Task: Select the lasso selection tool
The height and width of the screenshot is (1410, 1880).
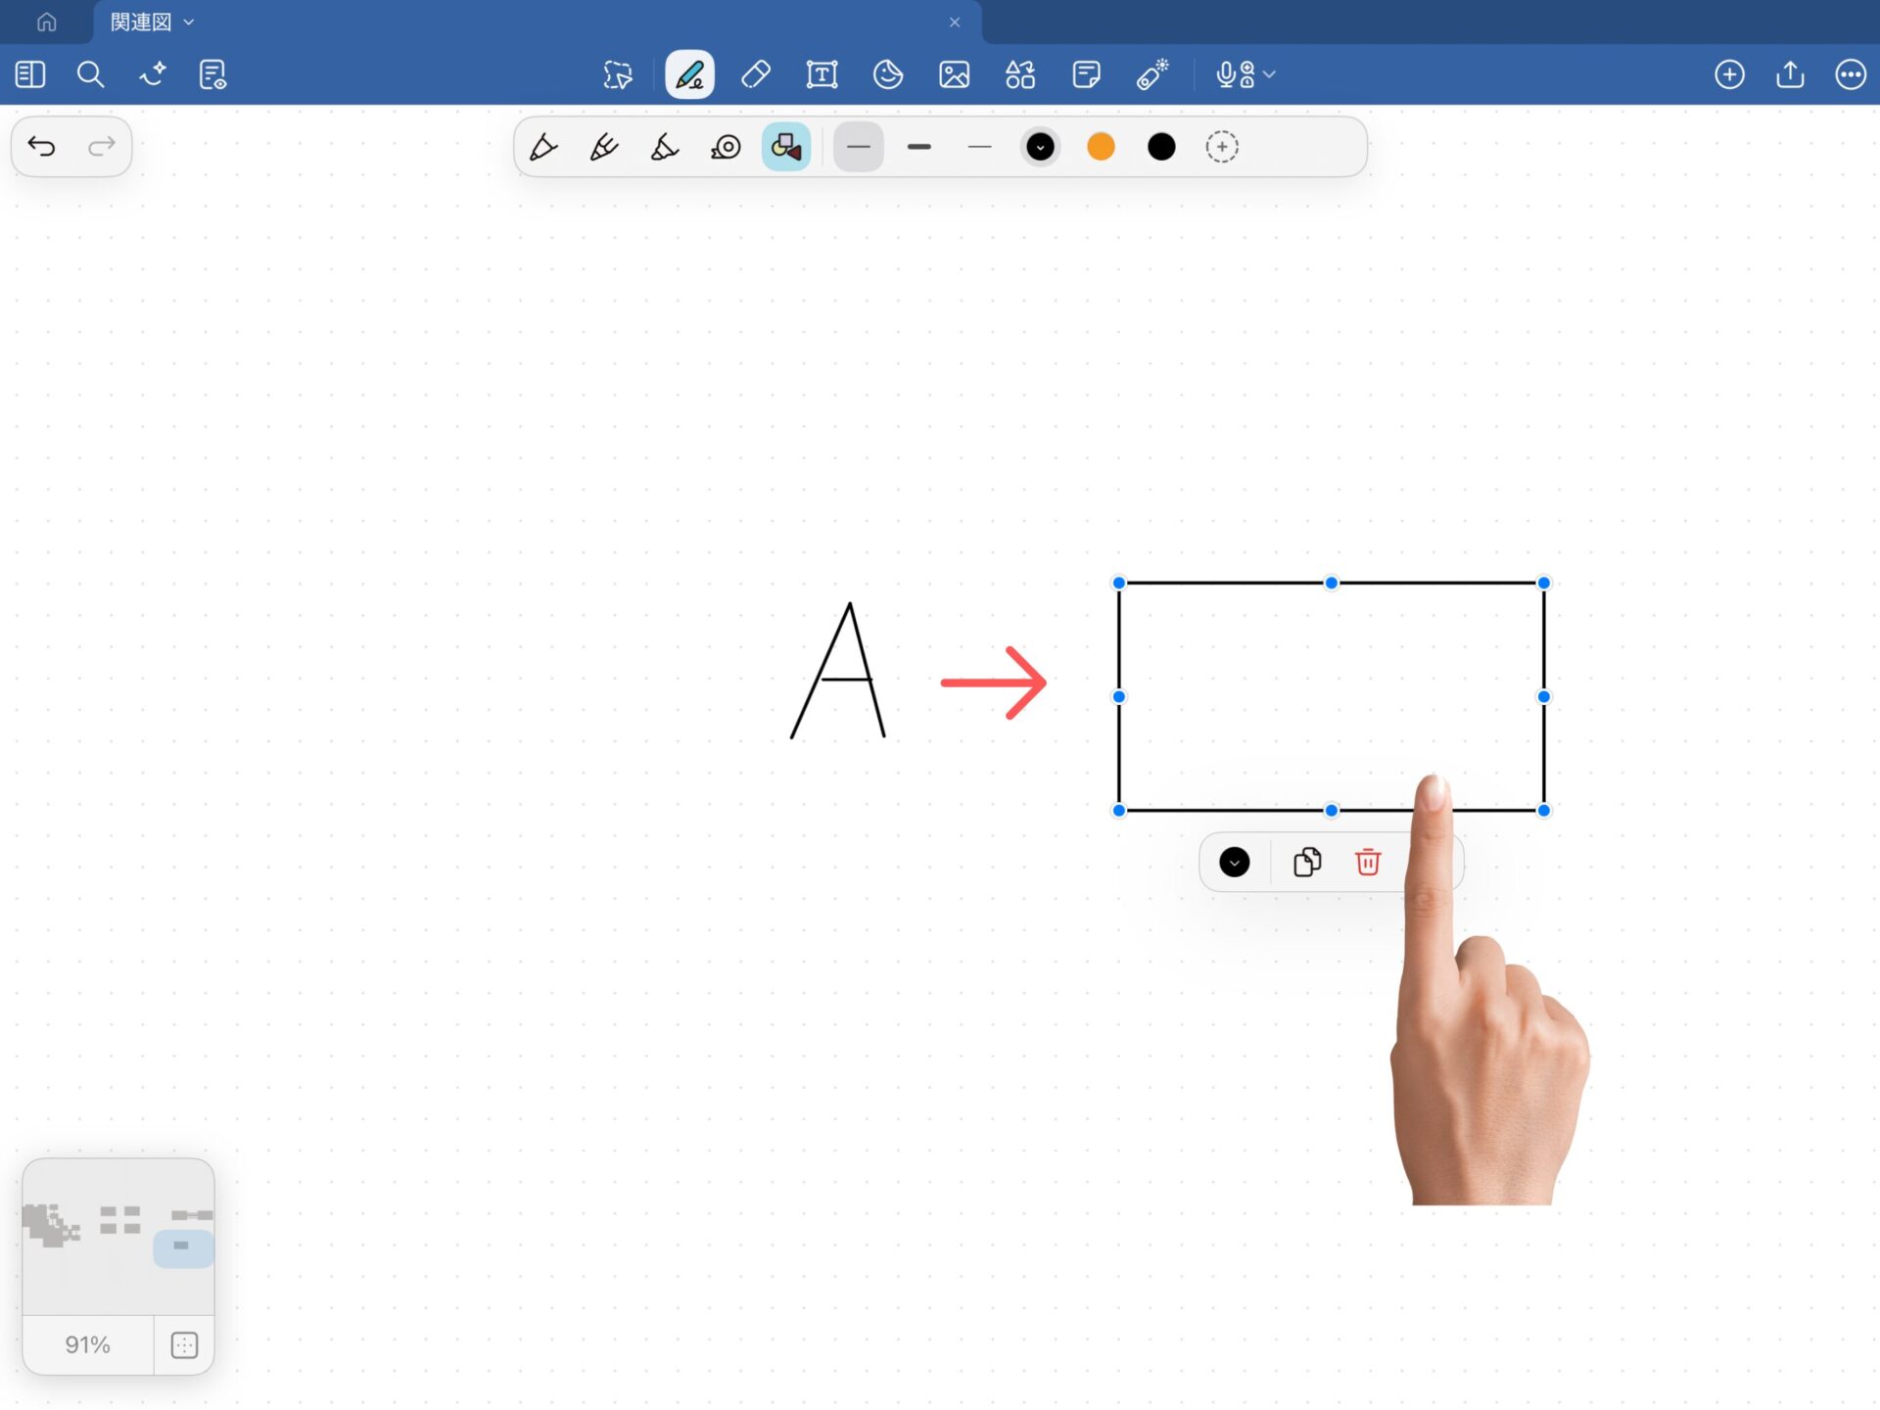Action: (x=618, y=74)
